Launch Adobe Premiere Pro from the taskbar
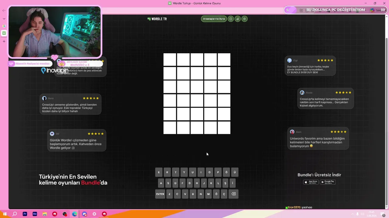Screen dimensions: 389x218 [x=25, y=214]
